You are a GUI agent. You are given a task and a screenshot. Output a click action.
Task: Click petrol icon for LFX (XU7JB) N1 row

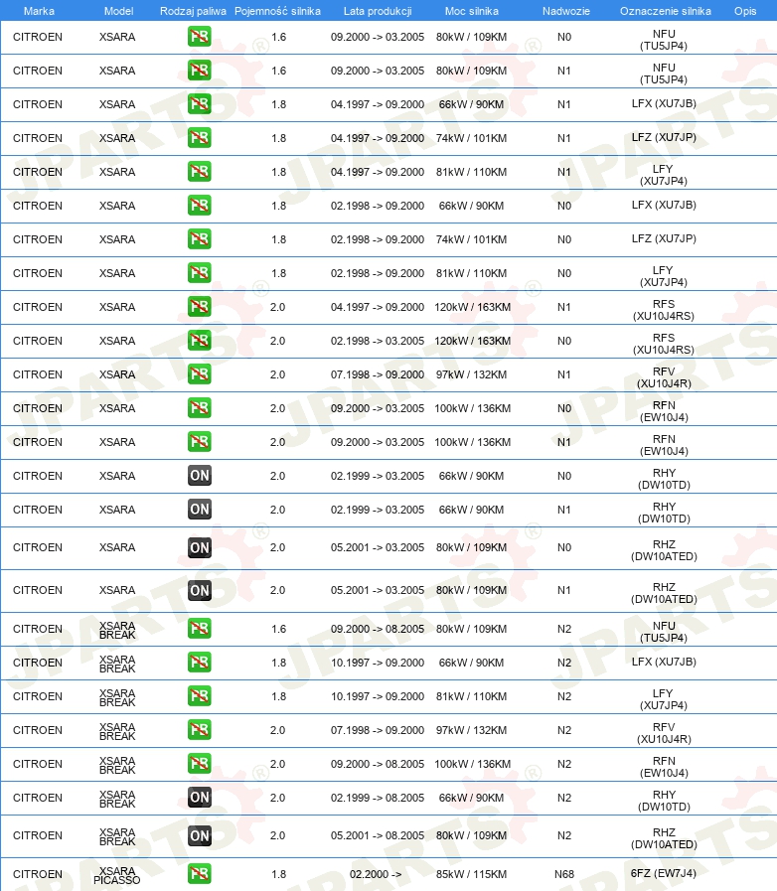tap(200, 104)
